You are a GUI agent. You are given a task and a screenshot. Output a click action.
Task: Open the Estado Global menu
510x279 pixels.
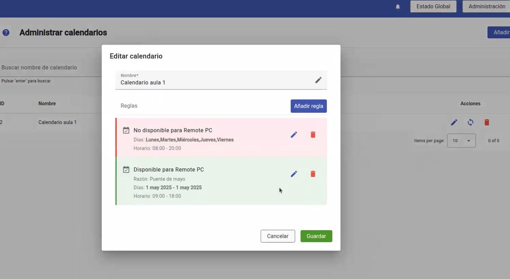click(433, 6)
